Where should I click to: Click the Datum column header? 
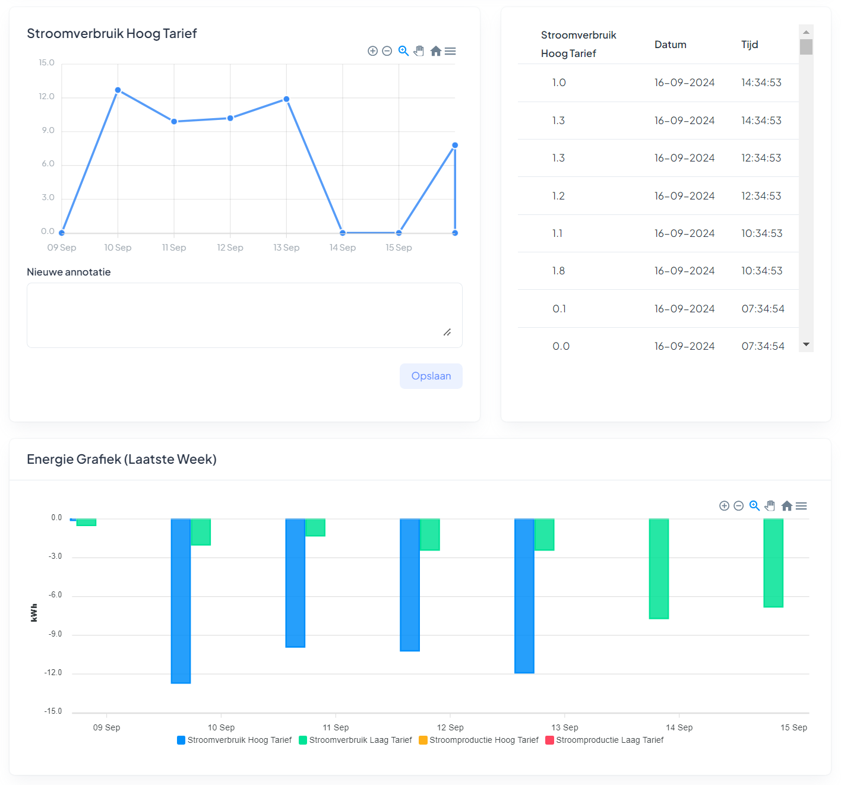[x=671, y=45]
